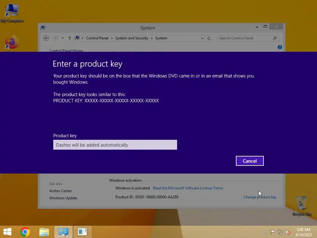Go back in System window navigation
The height and width of the screenshot is (238, 317).
coord(46,38)
